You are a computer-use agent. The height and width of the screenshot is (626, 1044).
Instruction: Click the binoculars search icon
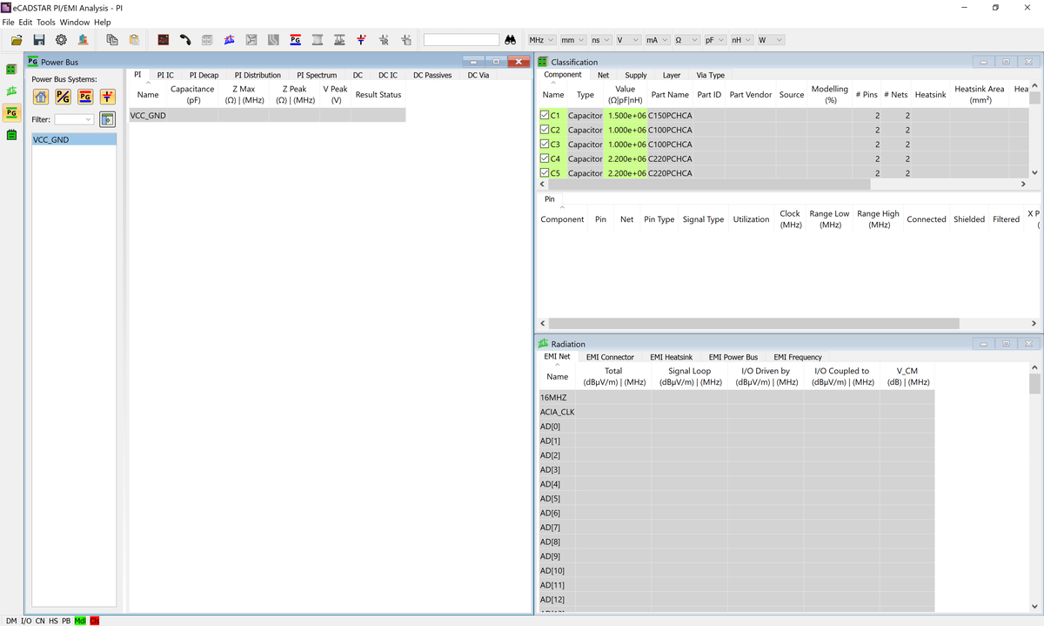click(511, 40)
